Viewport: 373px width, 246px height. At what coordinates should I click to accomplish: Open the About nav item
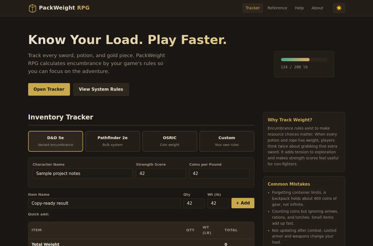(x=317, y=8)
